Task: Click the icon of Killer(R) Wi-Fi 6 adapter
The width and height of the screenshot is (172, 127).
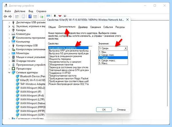Action: 18,80
